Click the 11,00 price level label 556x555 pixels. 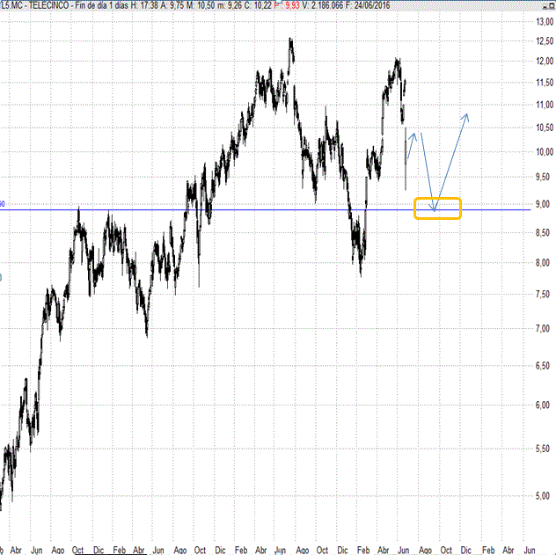[x=545, y=105]
